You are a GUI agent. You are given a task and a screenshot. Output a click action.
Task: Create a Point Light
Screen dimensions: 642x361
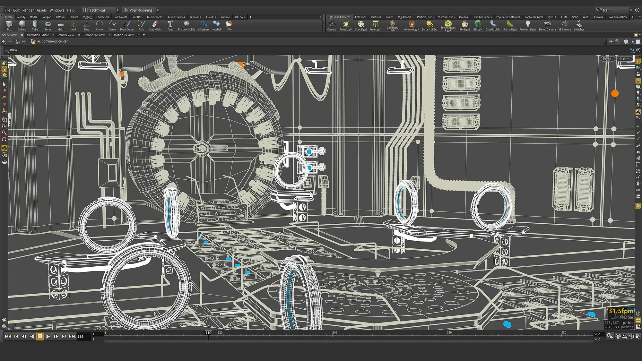click(x=346, y=25)
